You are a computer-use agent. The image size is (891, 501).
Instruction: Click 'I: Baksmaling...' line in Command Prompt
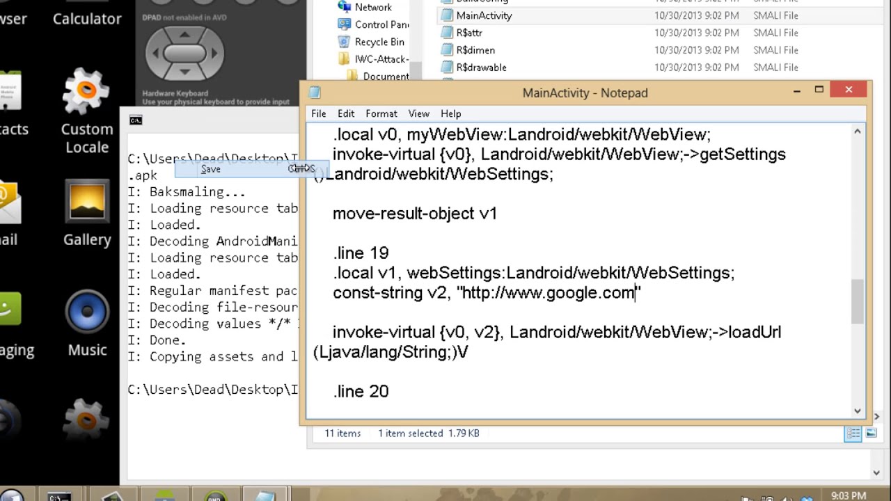pyautogui.click(x=187, y=192)
